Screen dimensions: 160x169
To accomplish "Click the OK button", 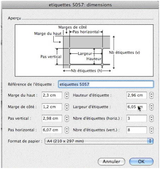I will [141, 161].
